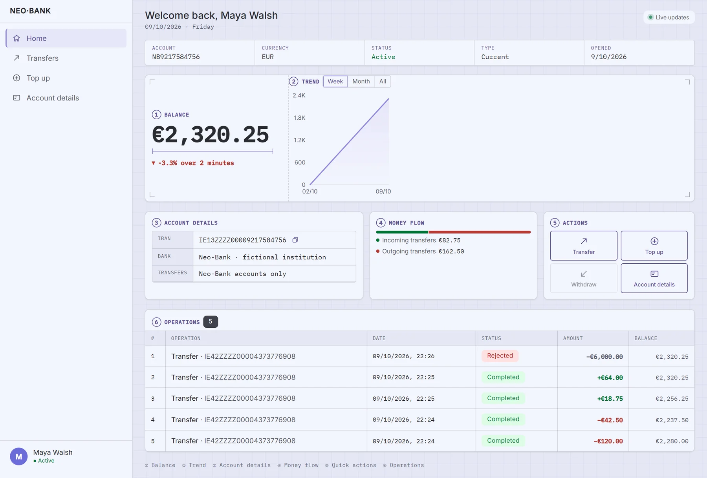The width and height of the screenshot is (707, 478).
Task: Click the Account details action button
Action: pyautogui.click(x=654, y=278)
